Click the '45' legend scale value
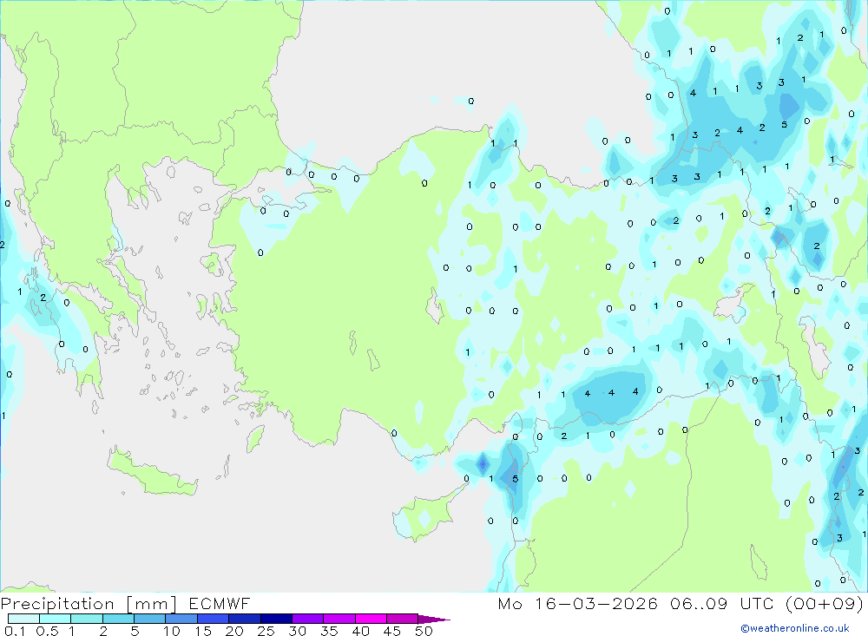This screenshot has height=636, width=868. tap(392, 631)
